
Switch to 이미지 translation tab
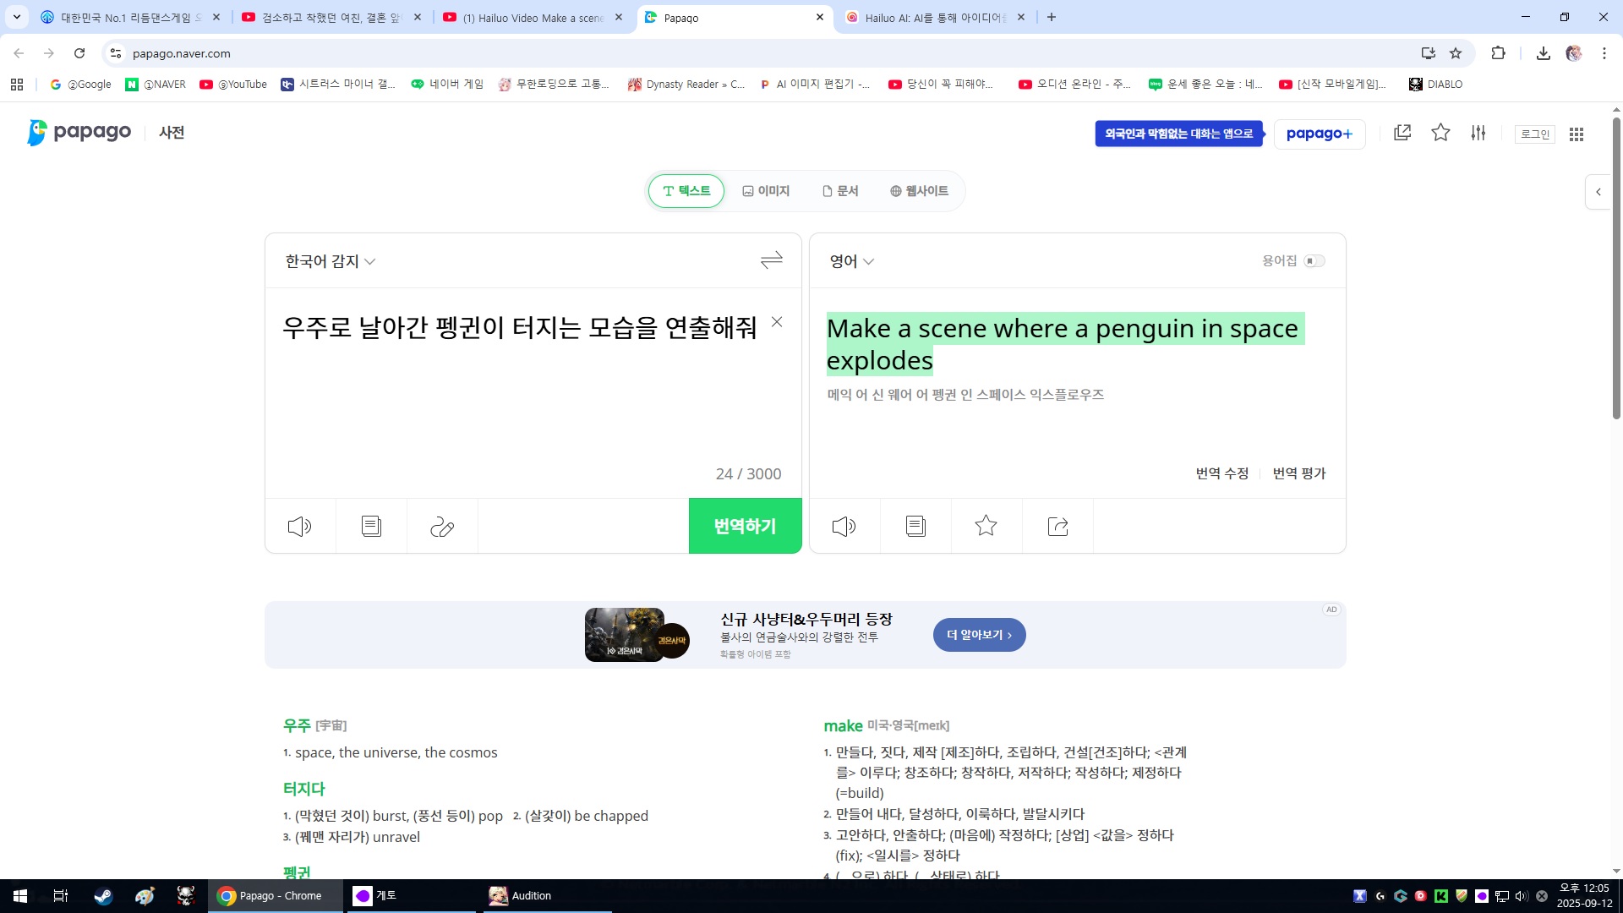click(x=766, y=191)
